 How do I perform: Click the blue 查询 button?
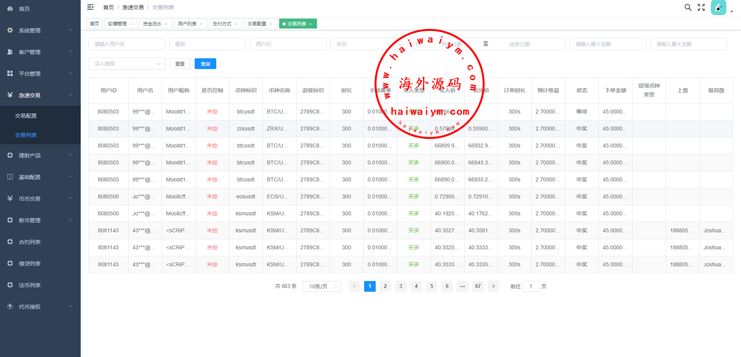[x=205, y=64]
